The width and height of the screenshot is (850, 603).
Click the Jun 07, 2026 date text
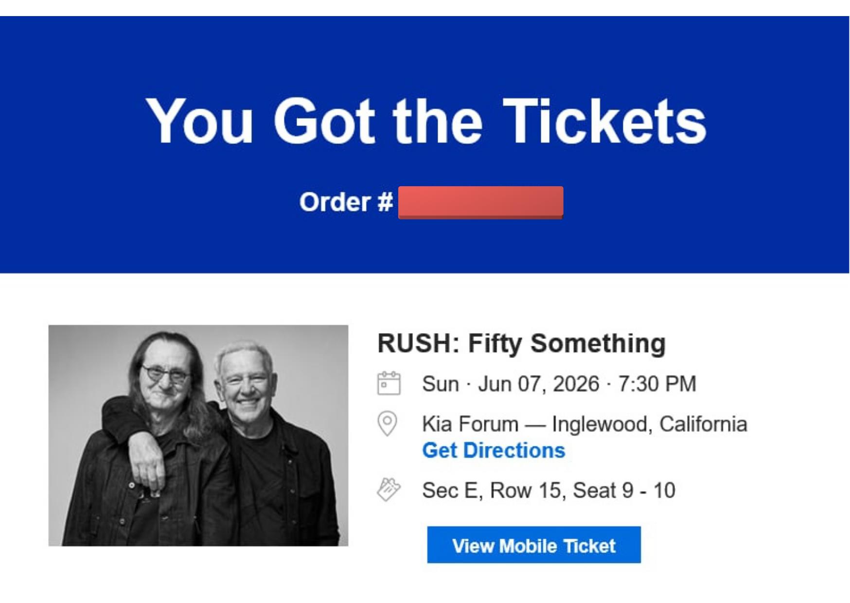tap(538, 384)
